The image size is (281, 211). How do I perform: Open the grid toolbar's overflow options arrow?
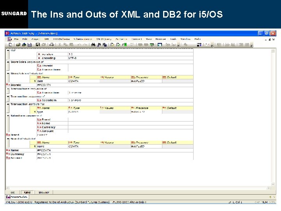coord(252,46)
